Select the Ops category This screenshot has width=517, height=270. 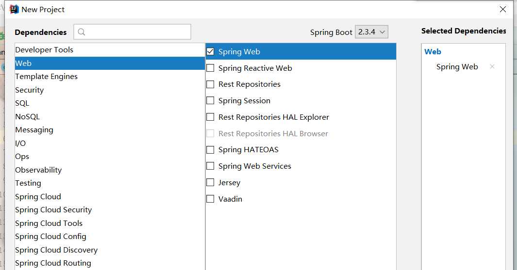point(110,157)
